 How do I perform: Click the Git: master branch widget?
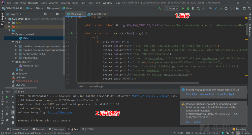click(x=213, y=133)
